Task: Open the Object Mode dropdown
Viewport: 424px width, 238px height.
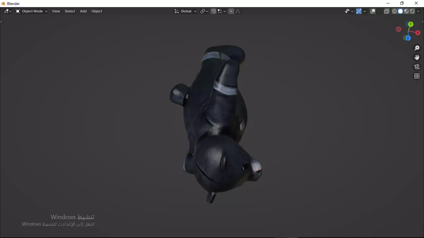Action: 31,11
